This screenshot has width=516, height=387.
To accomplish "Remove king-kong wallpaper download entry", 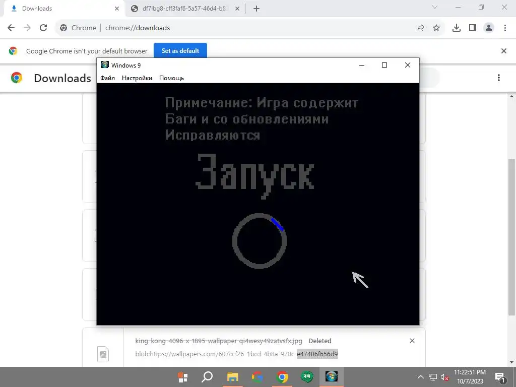I will click(x=412, y=341).
